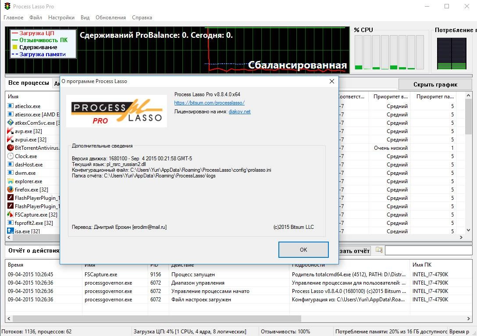
Task: Click the Загрузка ЦП status bar entry
Action: [190, 332]
